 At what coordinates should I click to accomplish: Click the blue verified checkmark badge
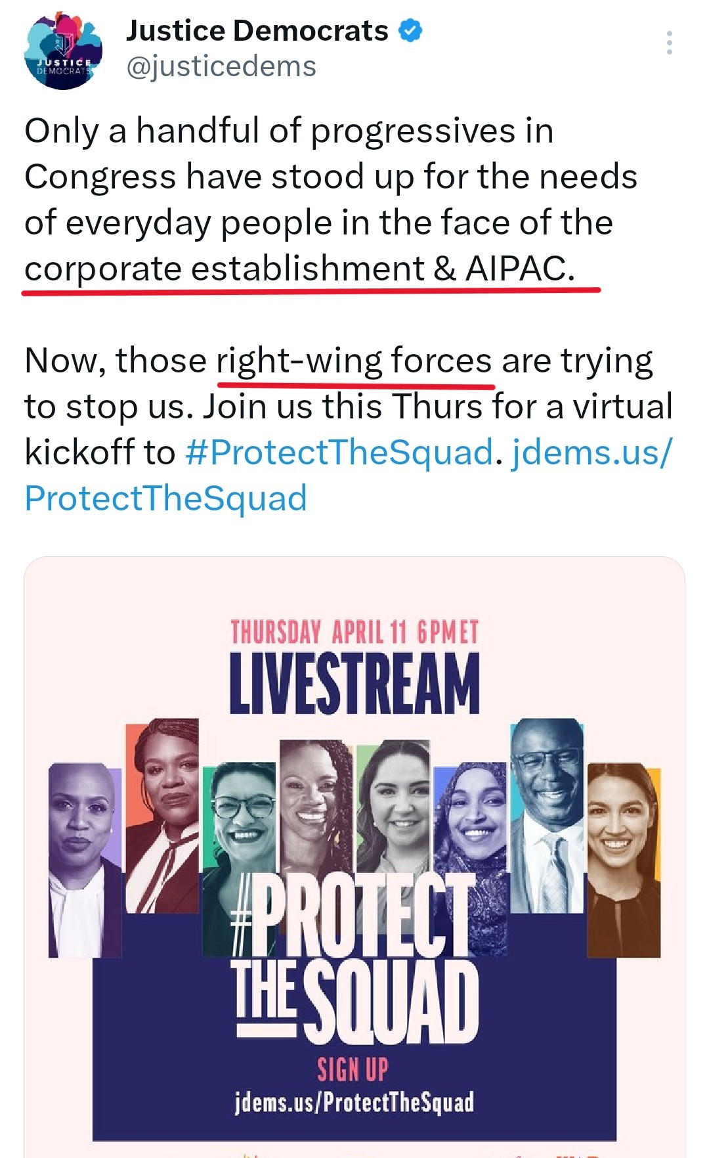pos(411,30)
